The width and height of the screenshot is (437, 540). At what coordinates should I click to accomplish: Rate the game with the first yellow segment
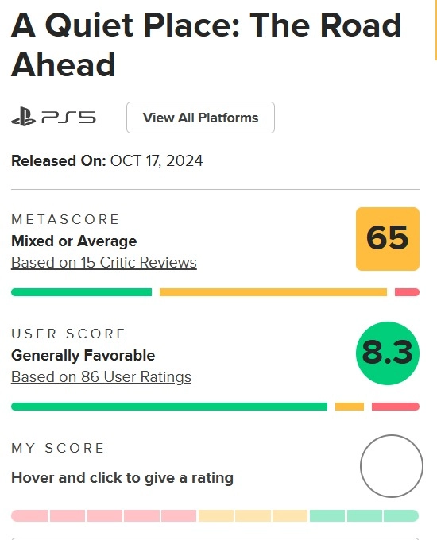pyautogui.click(x=216, y=515)
